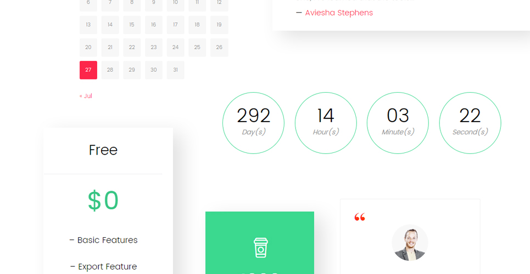Select highlighted calendar day 27
This screenshot has width=530, height=274.
(88, 70)
